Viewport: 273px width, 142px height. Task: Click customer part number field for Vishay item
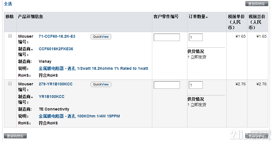(x=167, y=37)
